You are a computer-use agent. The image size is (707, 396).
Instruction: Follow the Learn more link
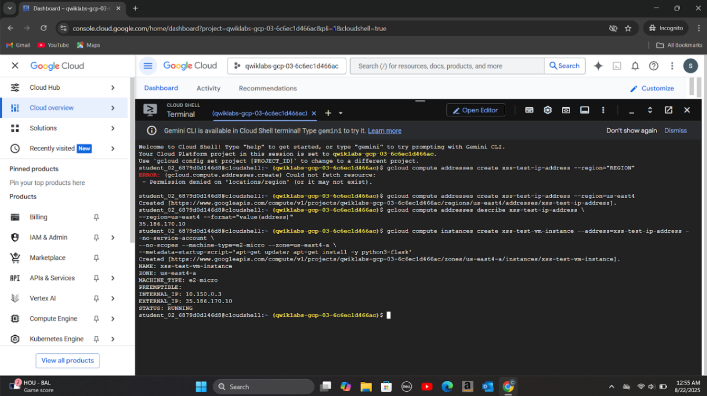(384, 130)
